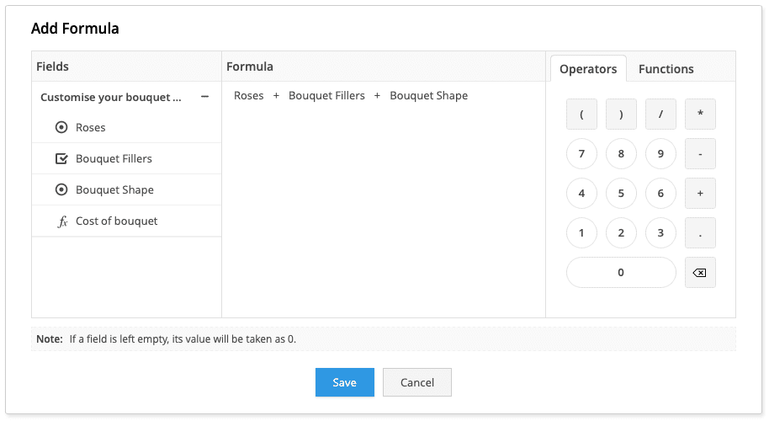Viewport: 769px width, 421px height.
Task: Click the backspace delete icon on keypad
Action: click(700, 273)
